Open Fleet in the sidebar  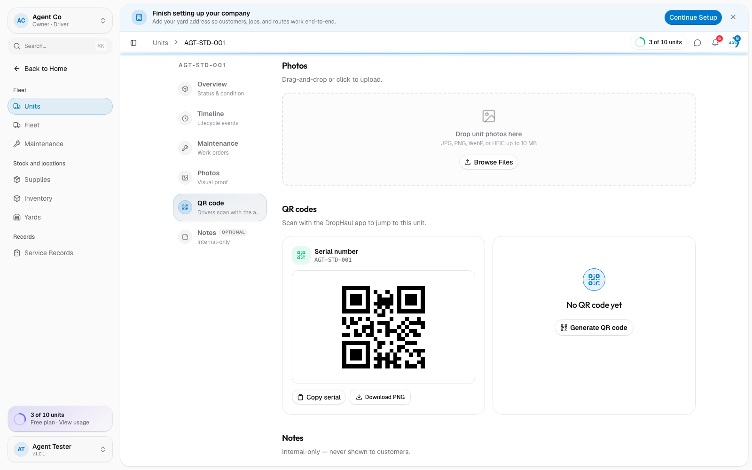(x=60, y=125)
